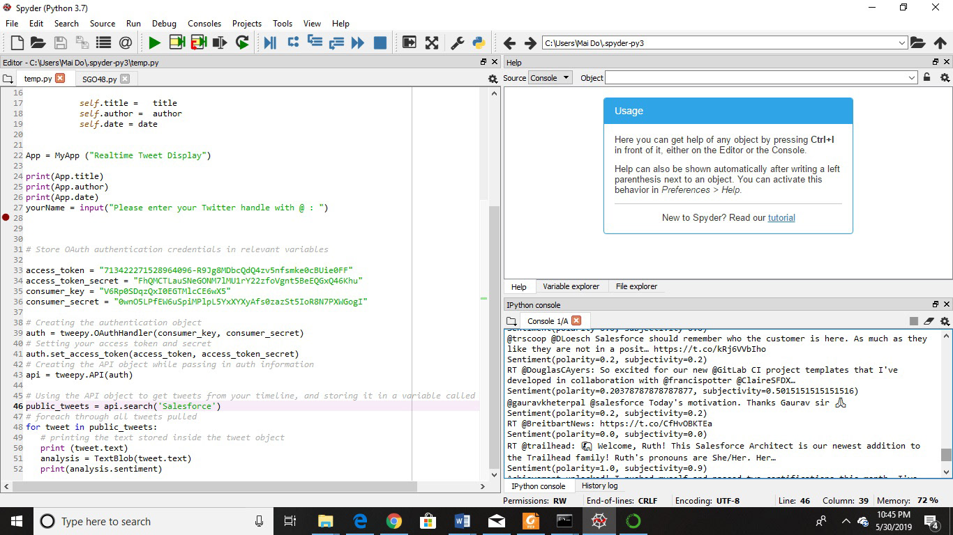The image size is (953, 535).
Task: Close the temp.py tab
Action: click(x=60, y=78)
